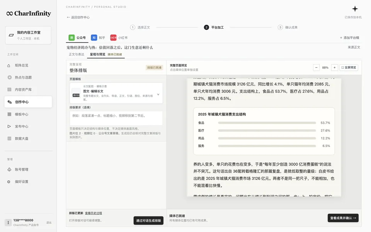Image resolution: width=371 pixels, height=232 pixels.
Task: Focus the 排版要求 text input field
Action: pyautogui.click(x=116, y=118)
